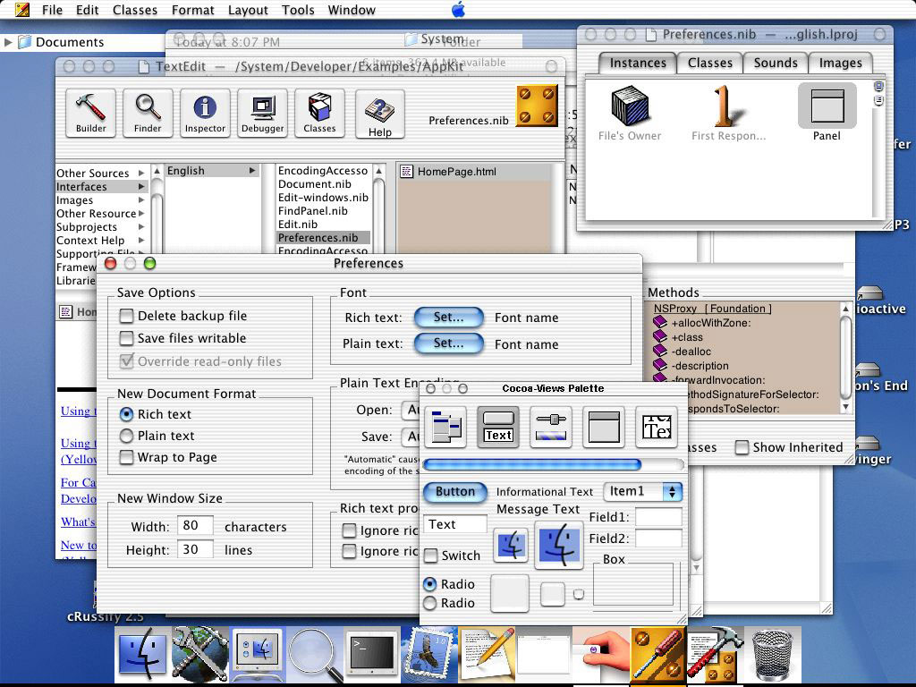This screenshot has height=687, width=916.
Task: Open the Trash in the dock
Action: (x=772, y=655)
